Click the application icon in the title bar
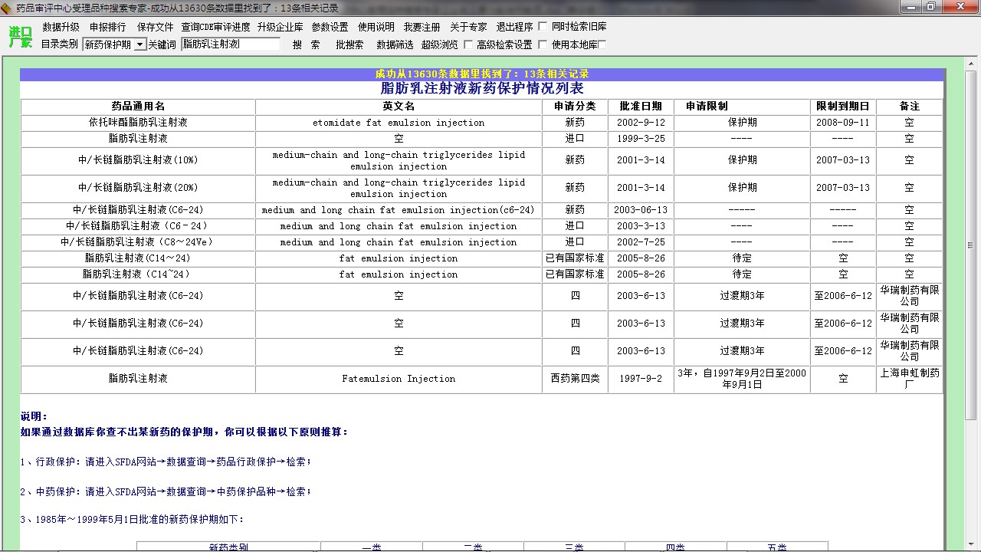981x552 pixels. pos(7,7)
